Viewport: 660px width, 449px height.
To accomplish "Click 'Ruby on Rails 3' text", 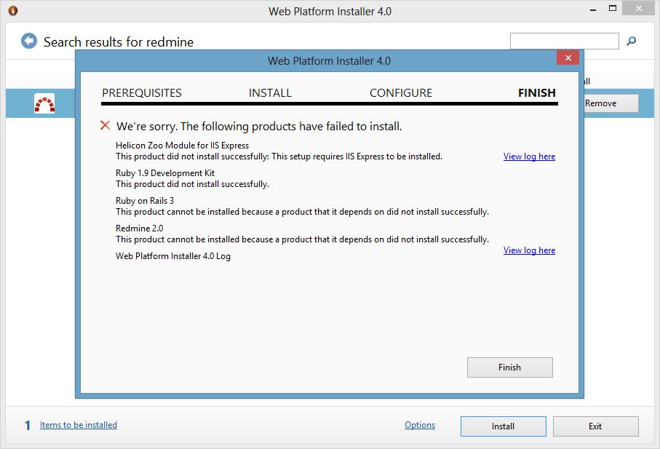I will click(145, 201).
